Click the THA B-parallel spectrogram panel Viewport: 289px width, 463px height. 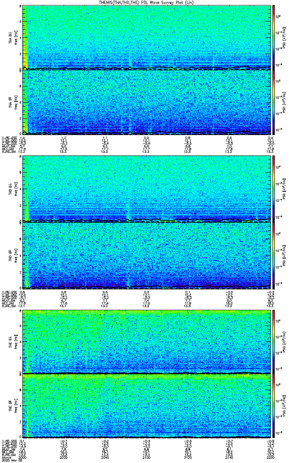(146, 102)
